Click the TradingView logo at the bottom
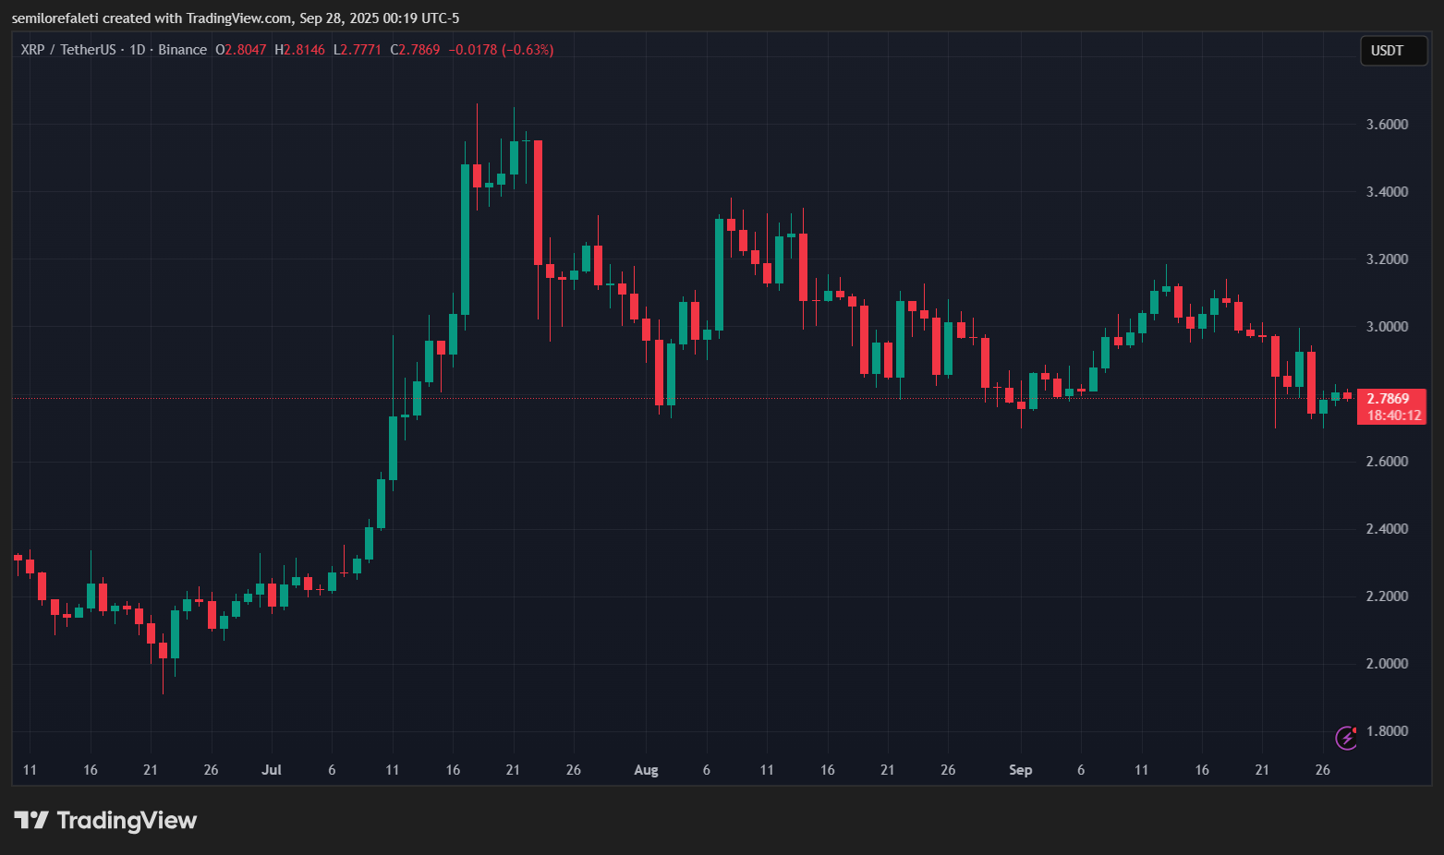 105,820
